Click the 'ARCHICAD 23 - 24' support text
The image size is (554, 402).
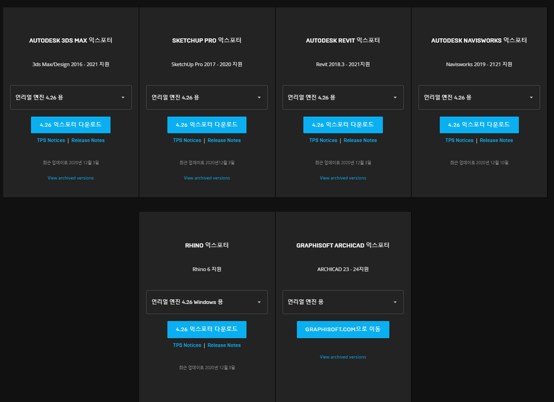[x=343, y=269]
